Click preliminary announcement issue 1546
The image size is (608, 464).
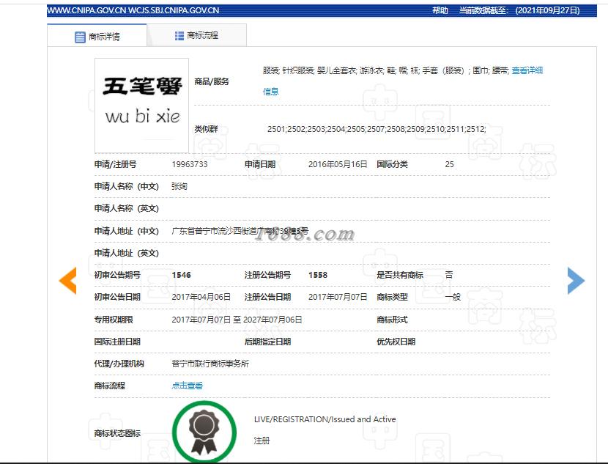[182, 275]
